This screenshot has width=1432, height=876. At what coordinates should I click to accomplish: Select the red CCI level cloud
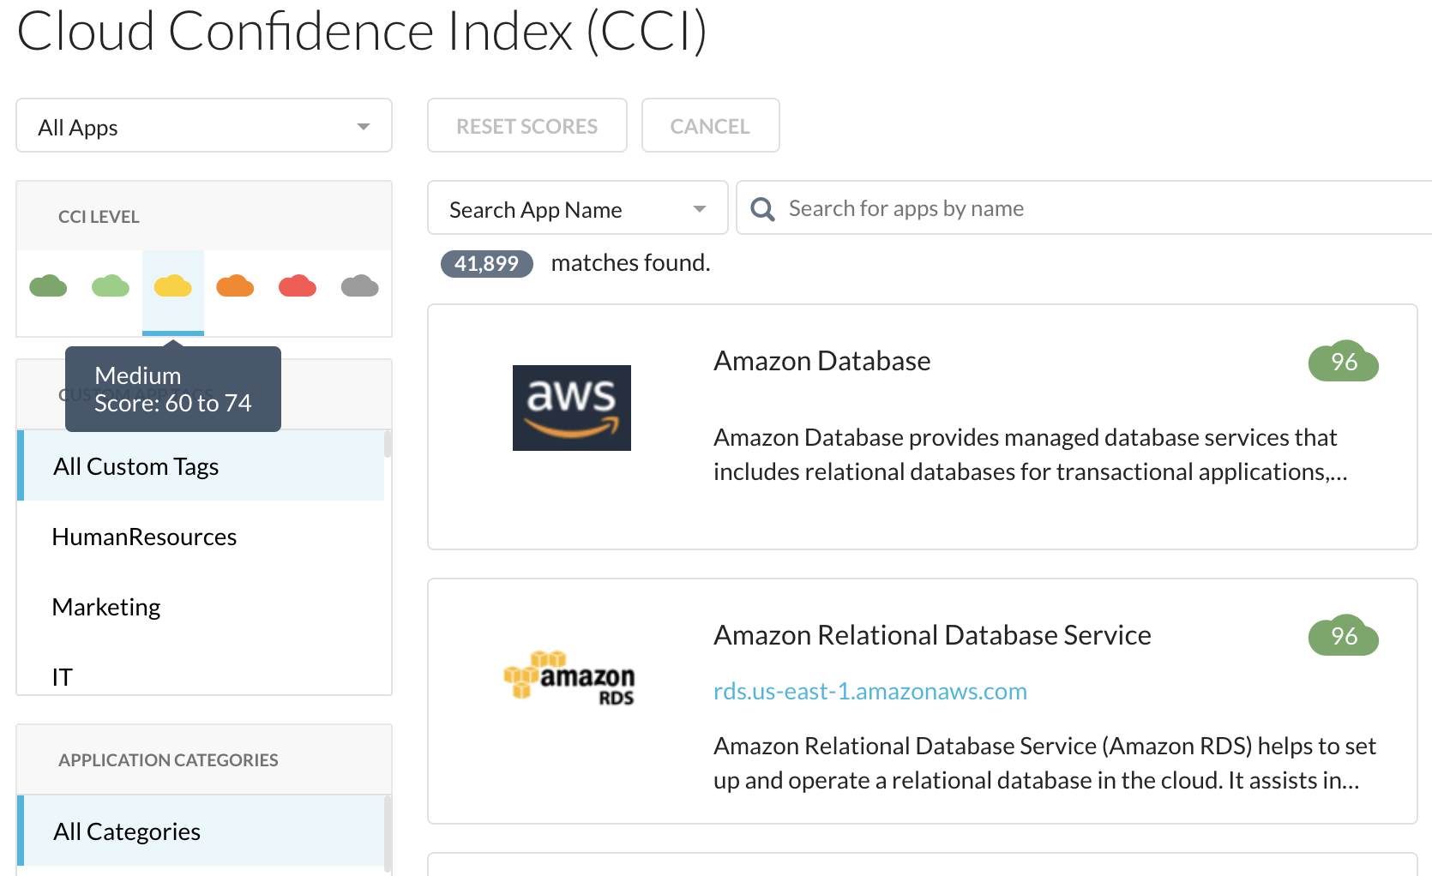click(x=298, y=285)
